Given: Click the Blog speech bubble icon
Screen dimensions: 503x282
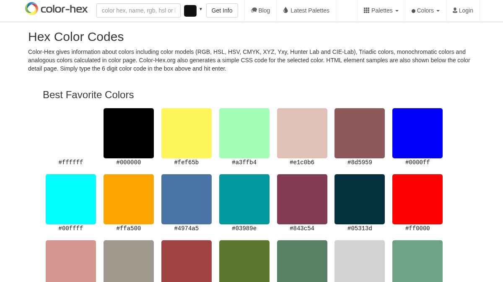Looking at the screenshot, I should point(254,10).
